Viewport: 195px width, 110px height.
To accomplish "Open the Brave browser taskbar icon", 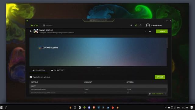I will point(94,108).
